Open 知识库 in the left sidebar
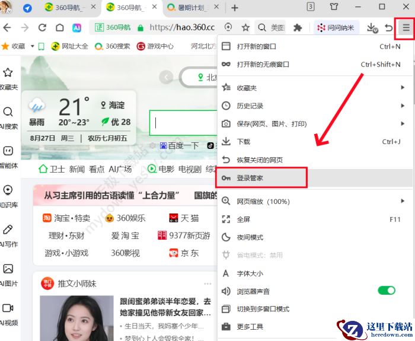 point(8,197)
